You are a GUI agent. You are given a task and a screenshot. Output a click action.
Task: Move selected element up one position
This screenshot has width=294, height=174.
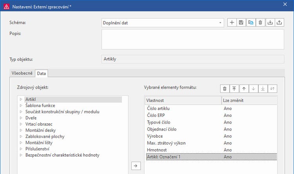(x=244, y=89)
